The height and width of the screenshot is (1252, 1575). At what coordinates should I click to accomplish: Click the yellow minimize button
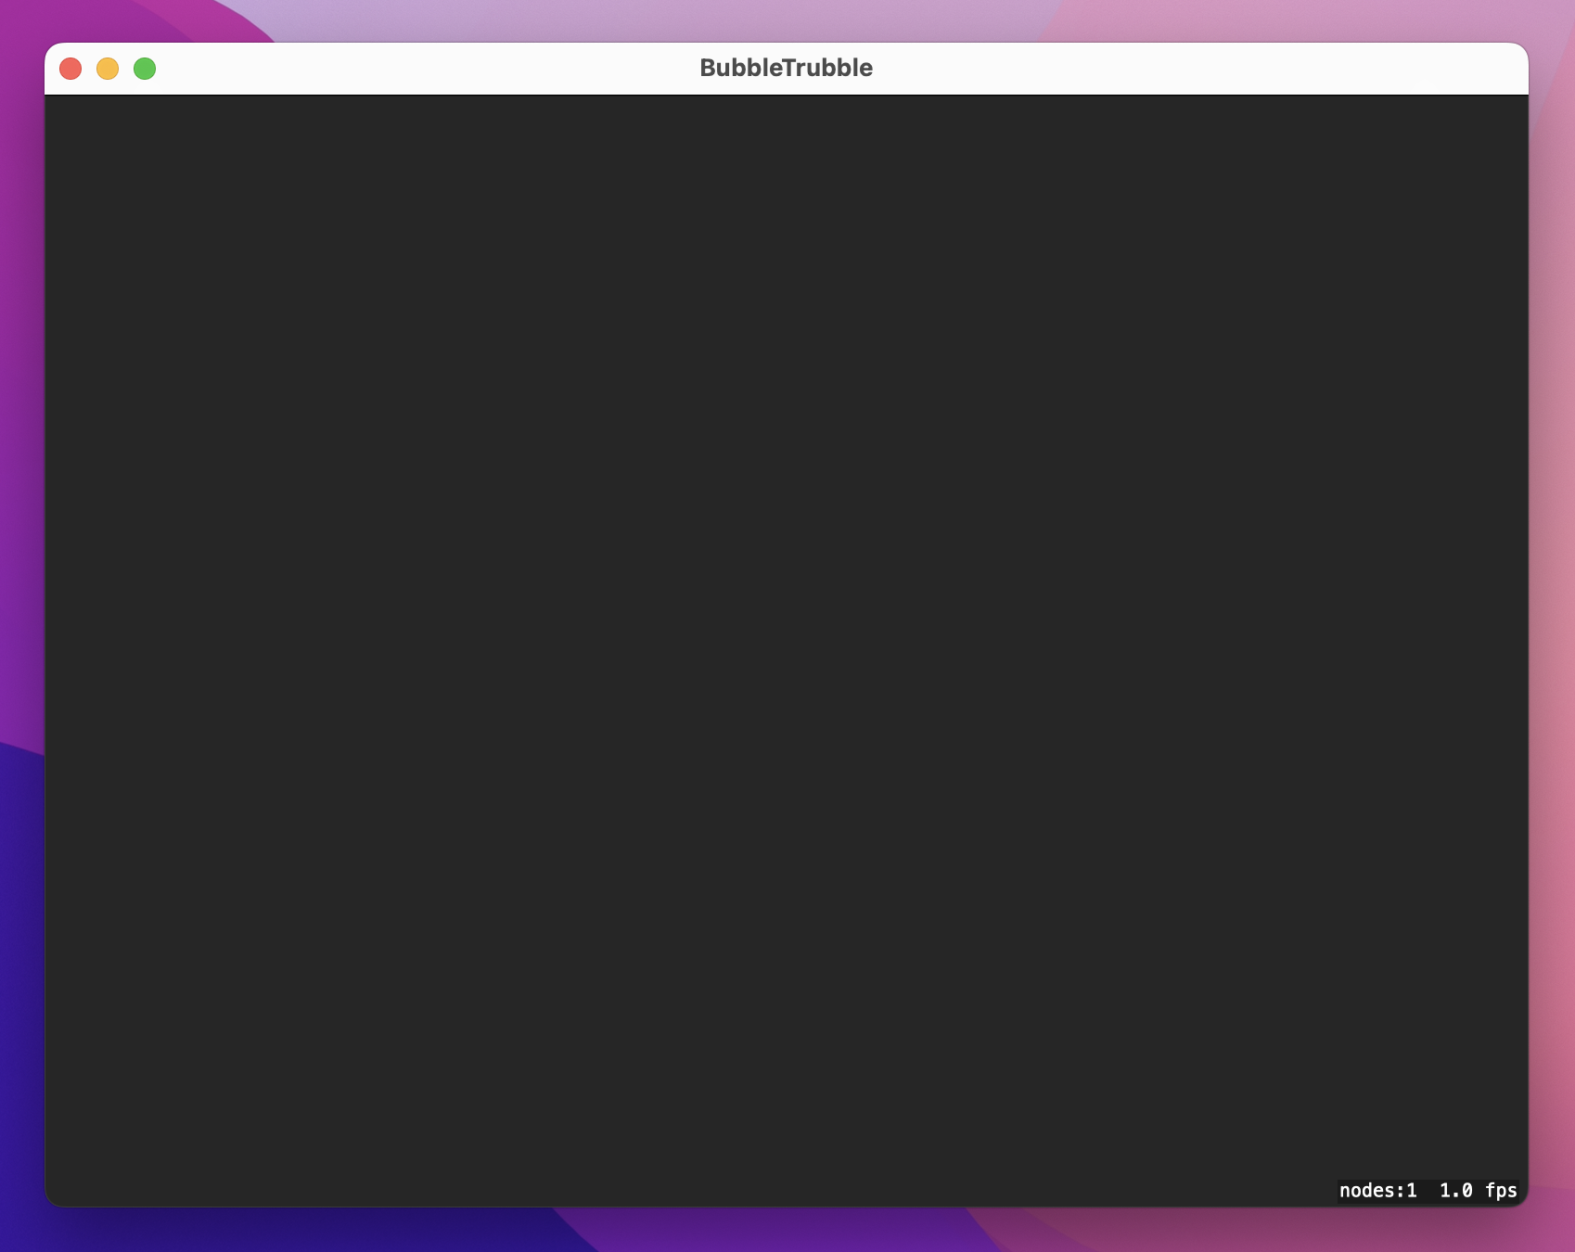coord(108,68)
